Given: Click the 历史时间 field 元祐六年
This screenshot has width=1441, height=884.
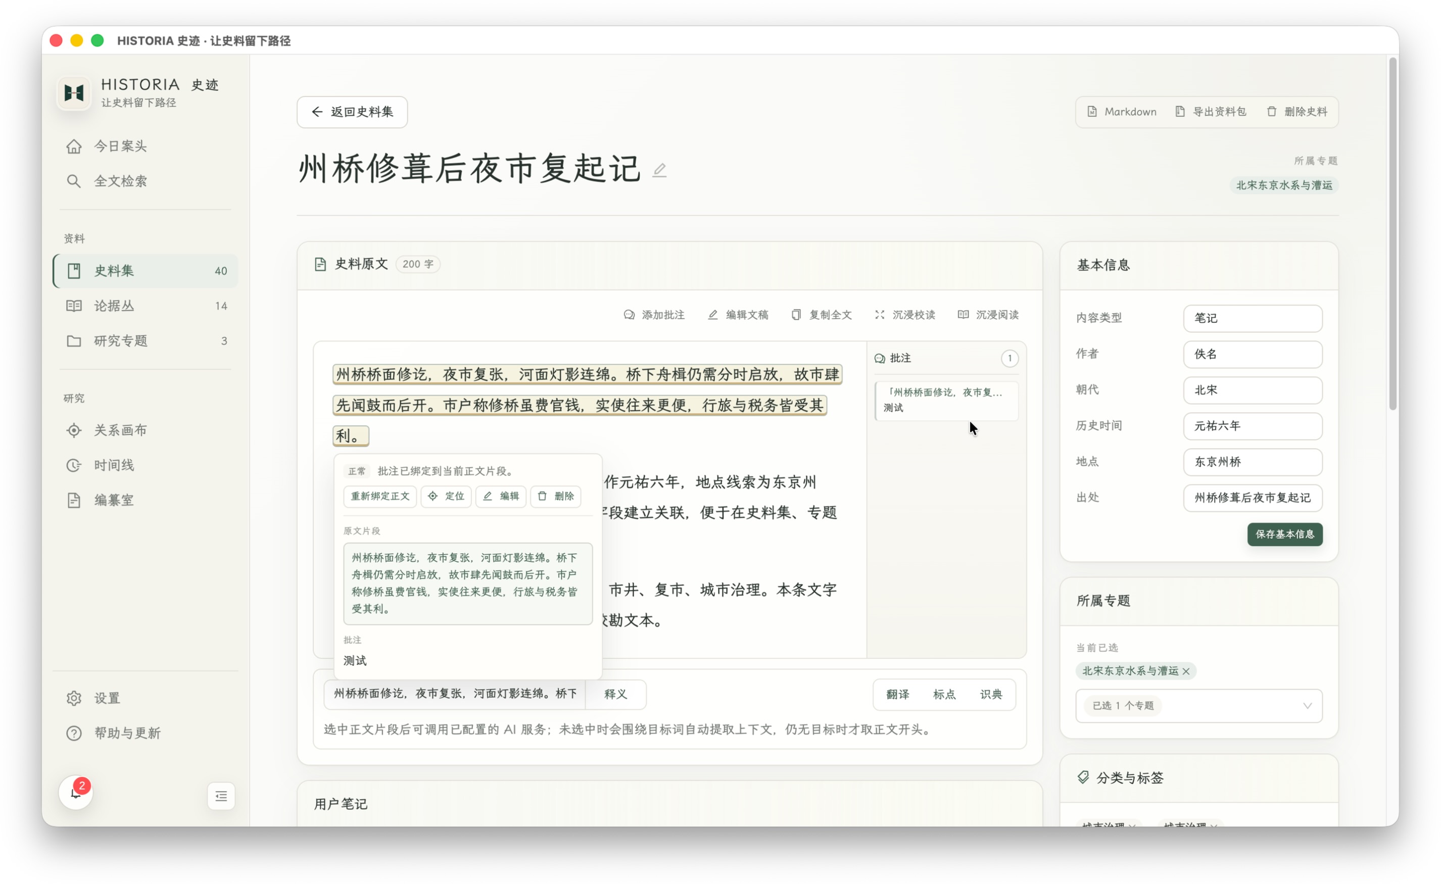Looking at the screenshot, I should point(1253,426).
